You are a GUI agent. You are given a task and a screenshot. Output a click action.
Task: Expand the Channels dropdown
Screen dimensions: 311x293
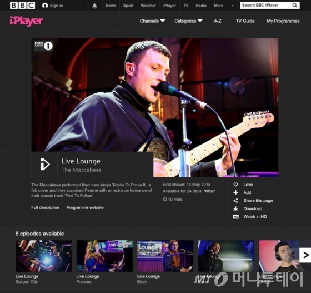152,21
